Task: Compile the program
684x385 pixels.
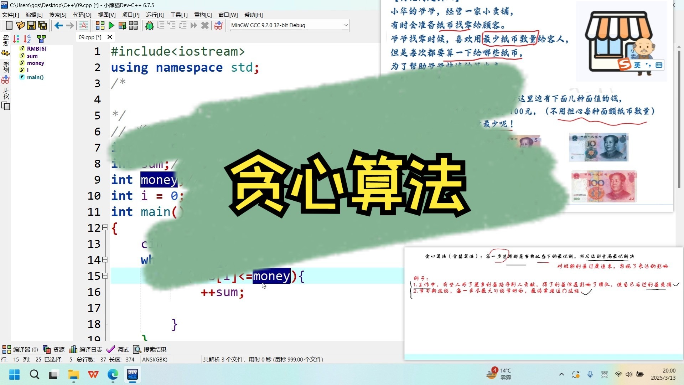Action: (x=99, y=25)
